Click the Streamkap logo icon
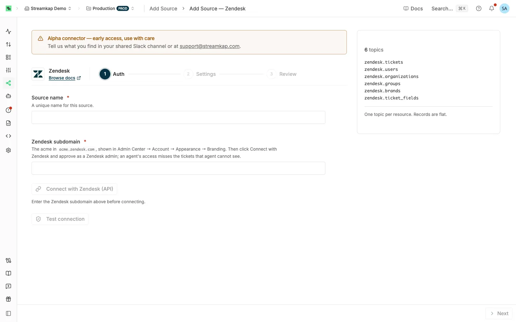 [9, 9]
